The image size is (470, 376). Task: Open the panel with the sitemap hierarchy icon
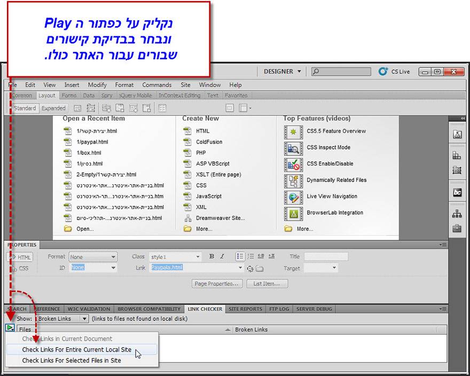click(457, 213)
